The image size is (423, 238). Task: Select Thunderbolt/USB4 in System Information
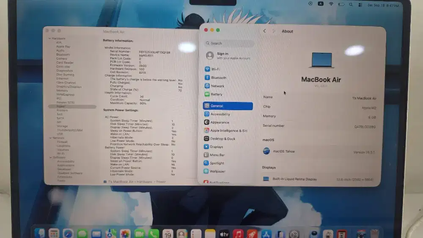coord(70,130)
